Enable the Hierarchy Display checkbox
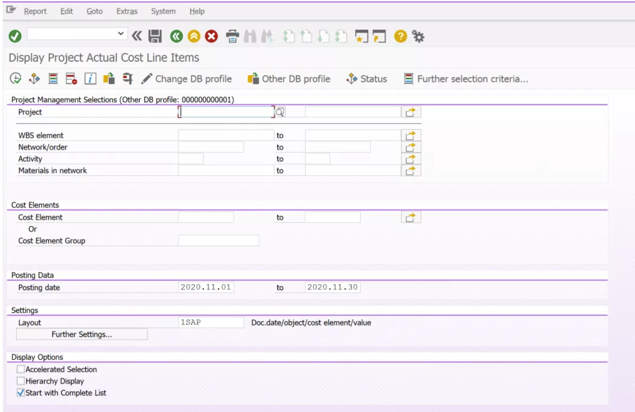The width and height of the screenshot is (635, 412). tap(20, 381)
